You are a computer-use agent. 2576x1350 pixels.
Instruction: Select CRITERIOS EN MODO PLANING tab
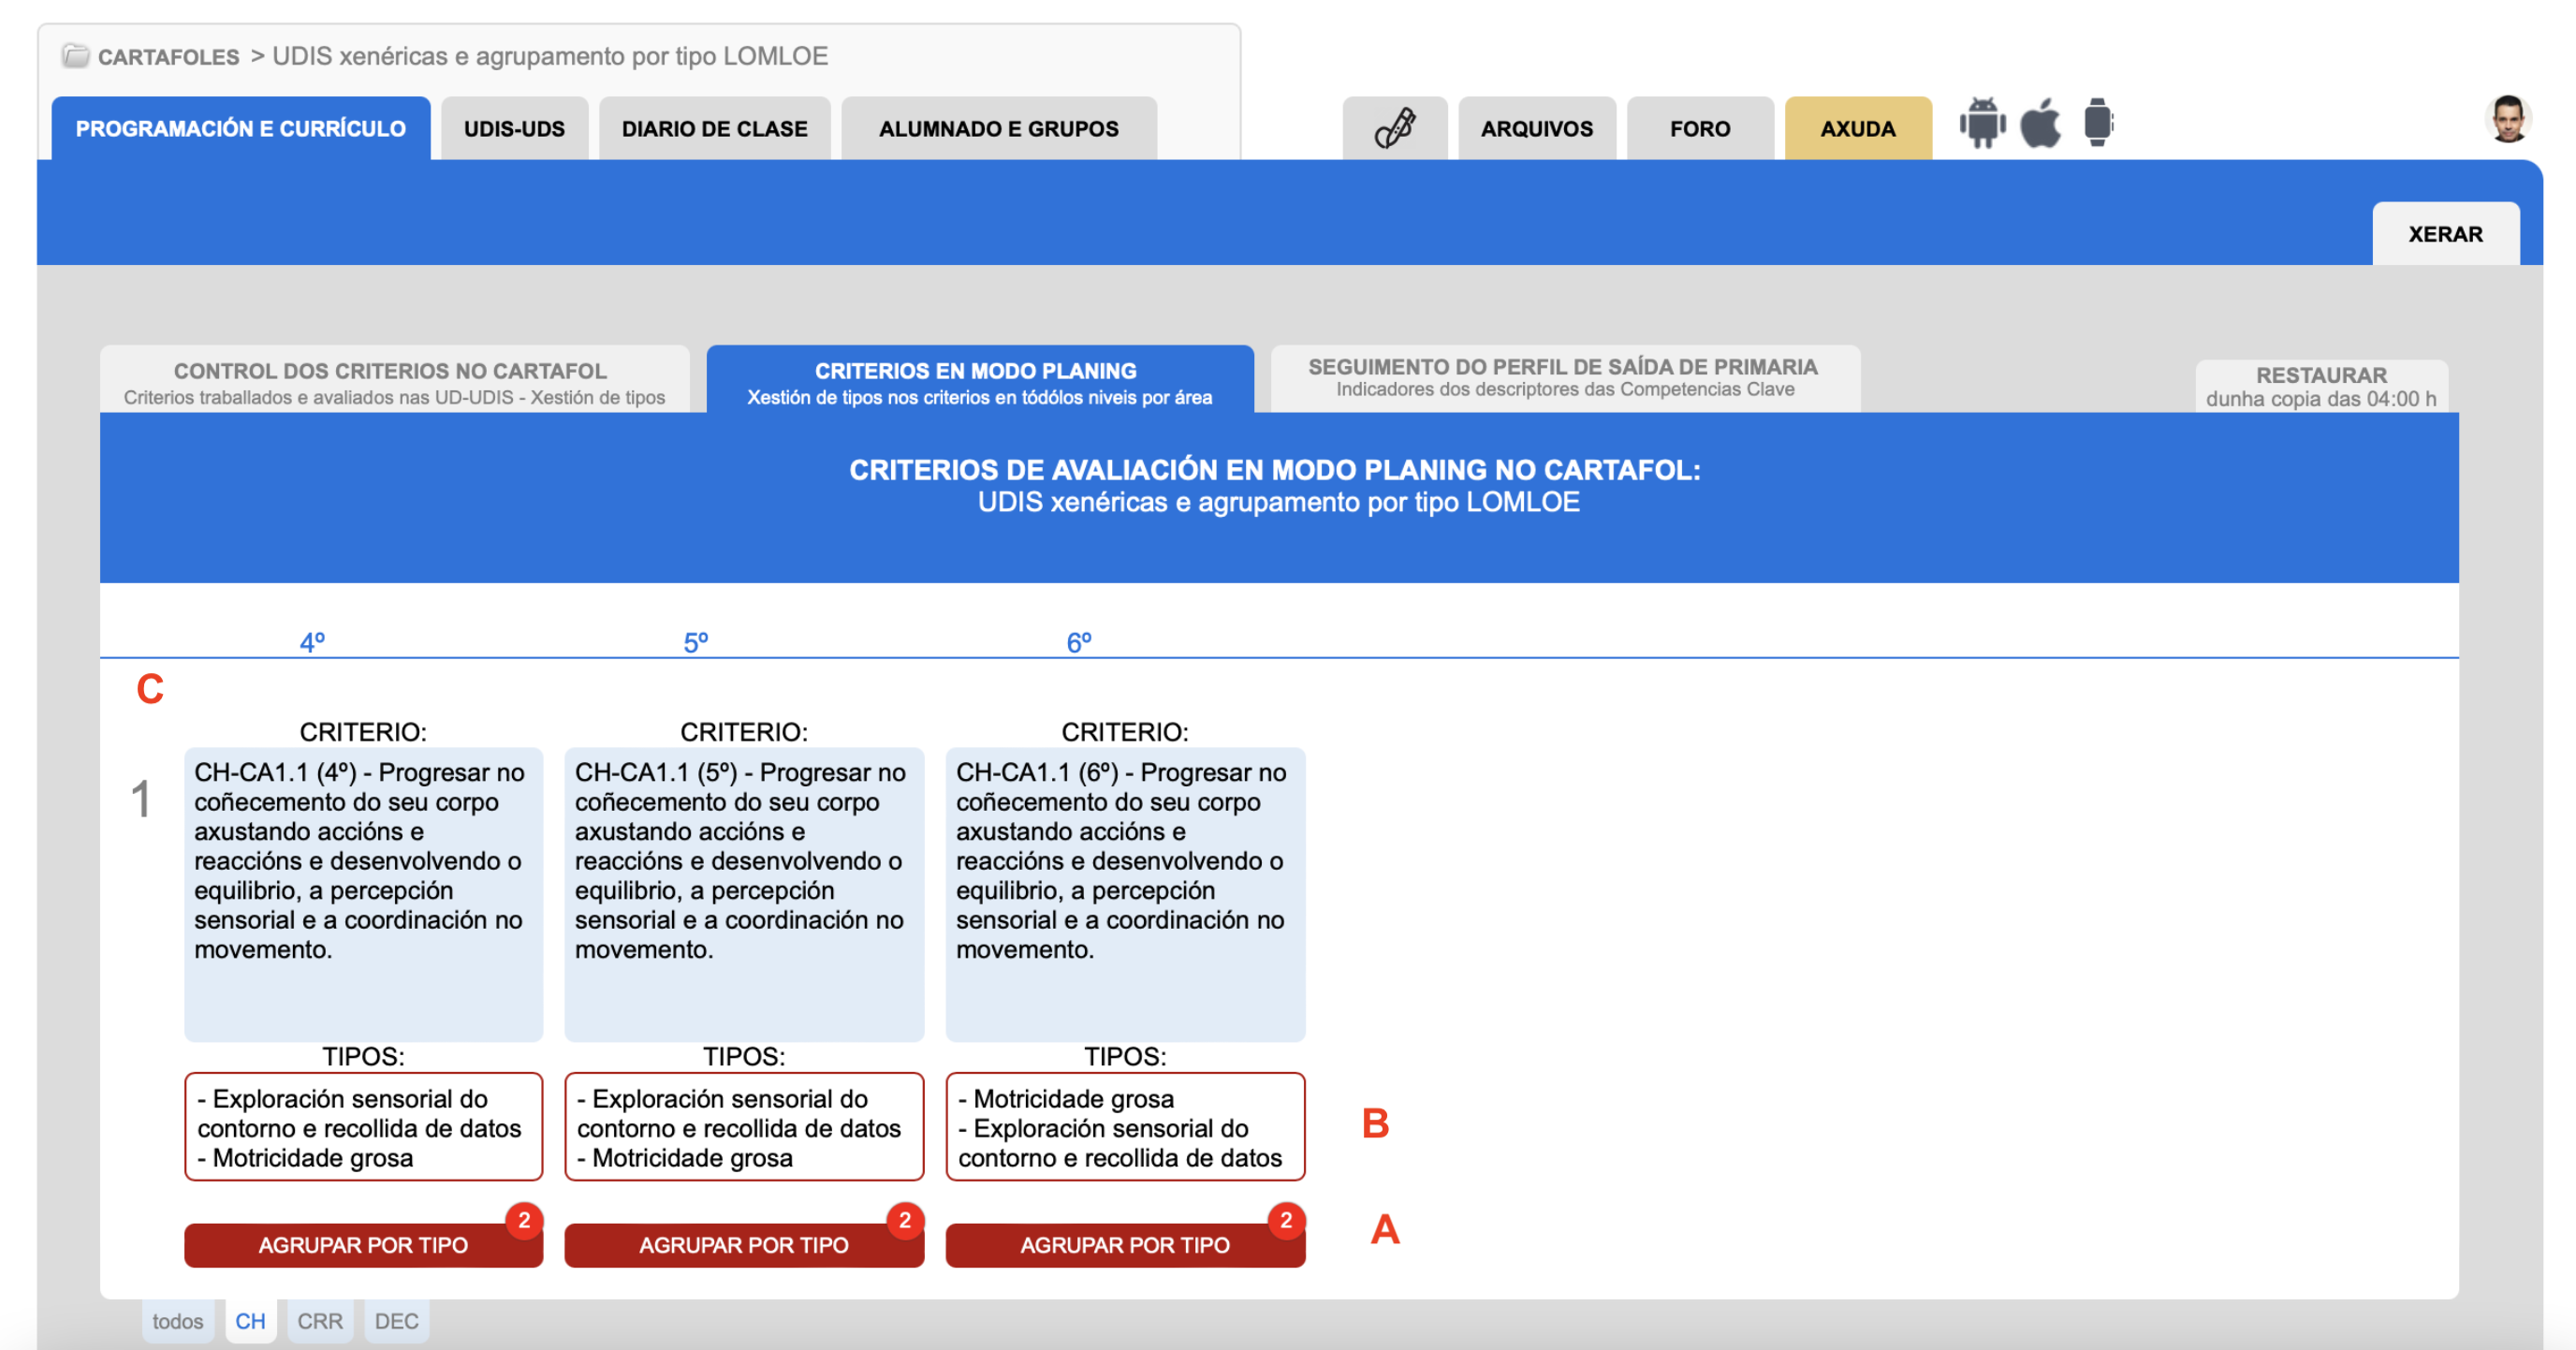(979, 381)
